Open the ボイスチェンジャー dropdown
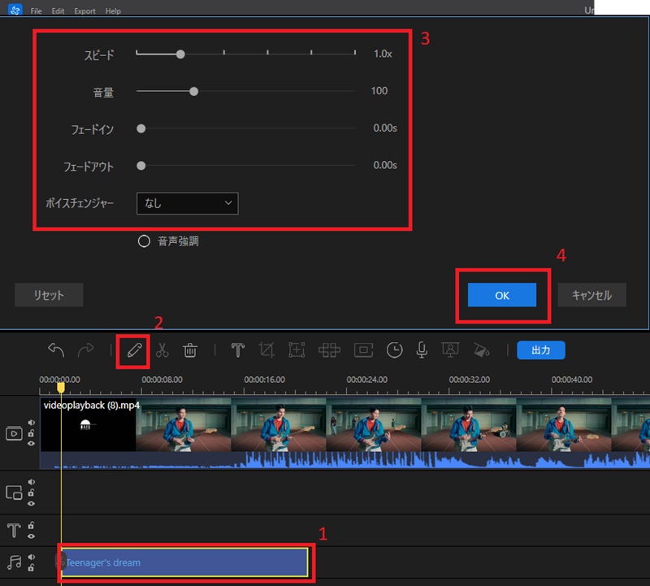This screenshot has width=650, height=586. 188,203
